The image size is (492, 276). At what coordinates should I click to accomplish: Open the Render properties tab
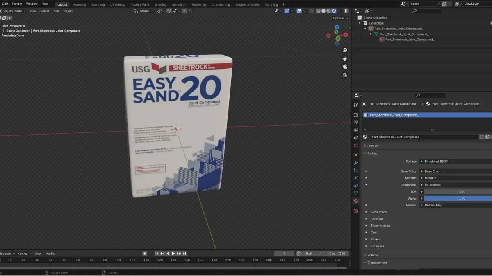355,115
